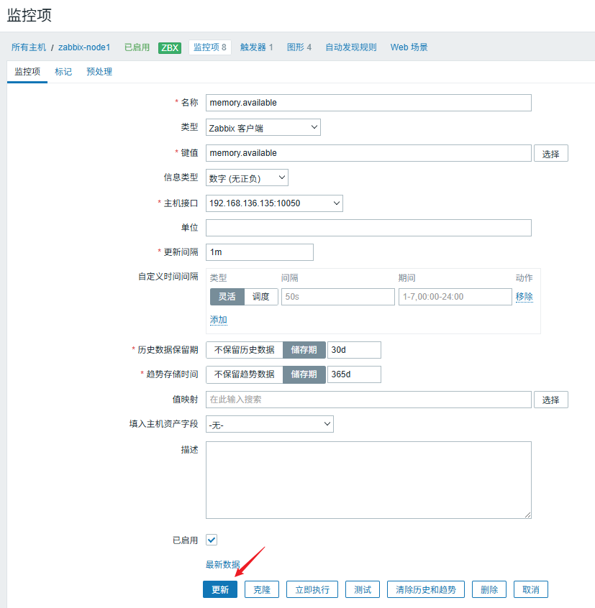Screen dimensions: 595x608
Task: Open 自动发现规则 link
Action: (351, 47)
